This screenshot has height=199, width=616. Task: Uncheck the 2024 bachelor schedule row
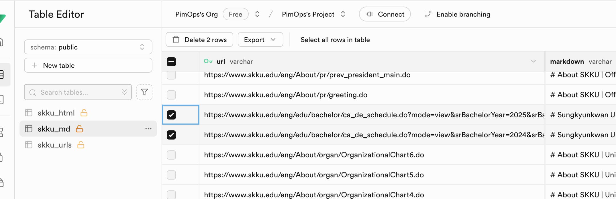pos(171,135)
